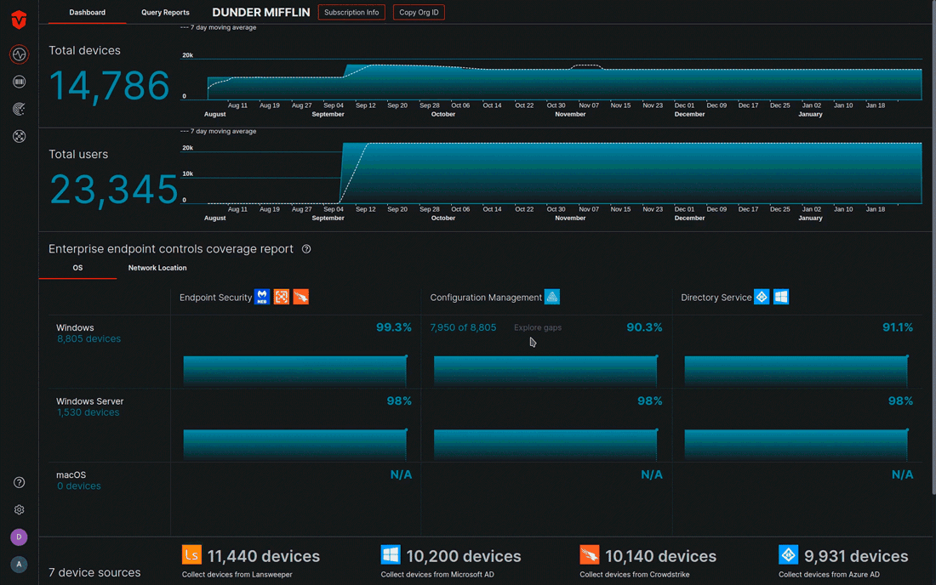Click the Copy Org ID button
This screenshot has width=936, height=585.
point(419,13)
